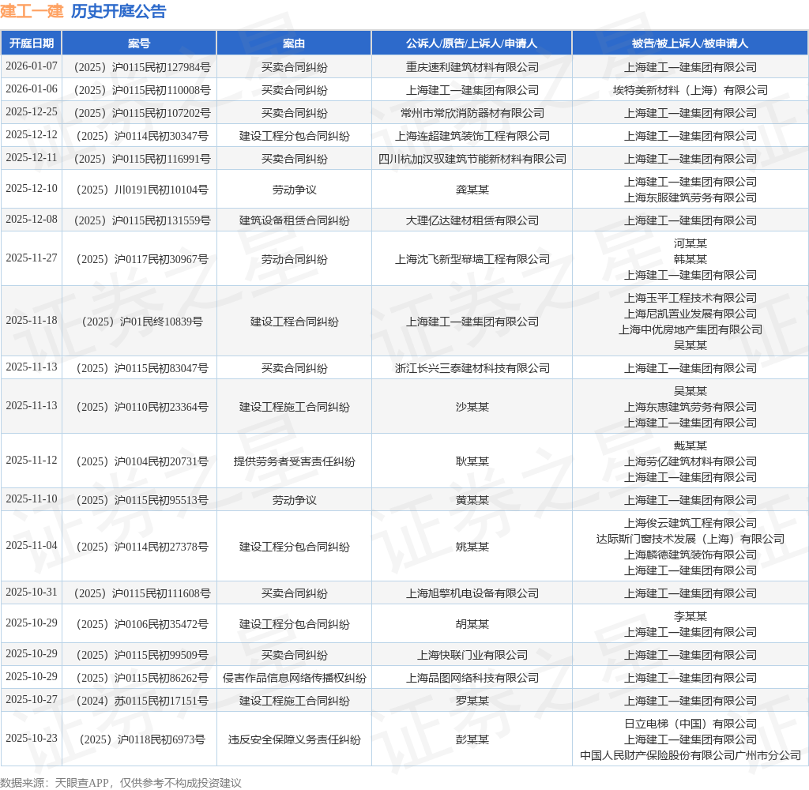Click defendant 日立电梯（中国）有限公司
This screenshot has width=809, height=790.
click(690, 724)
